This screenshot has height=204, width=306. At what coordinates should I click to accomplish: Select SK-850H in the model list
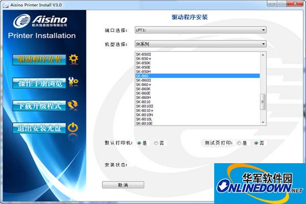tap(198, 71)
